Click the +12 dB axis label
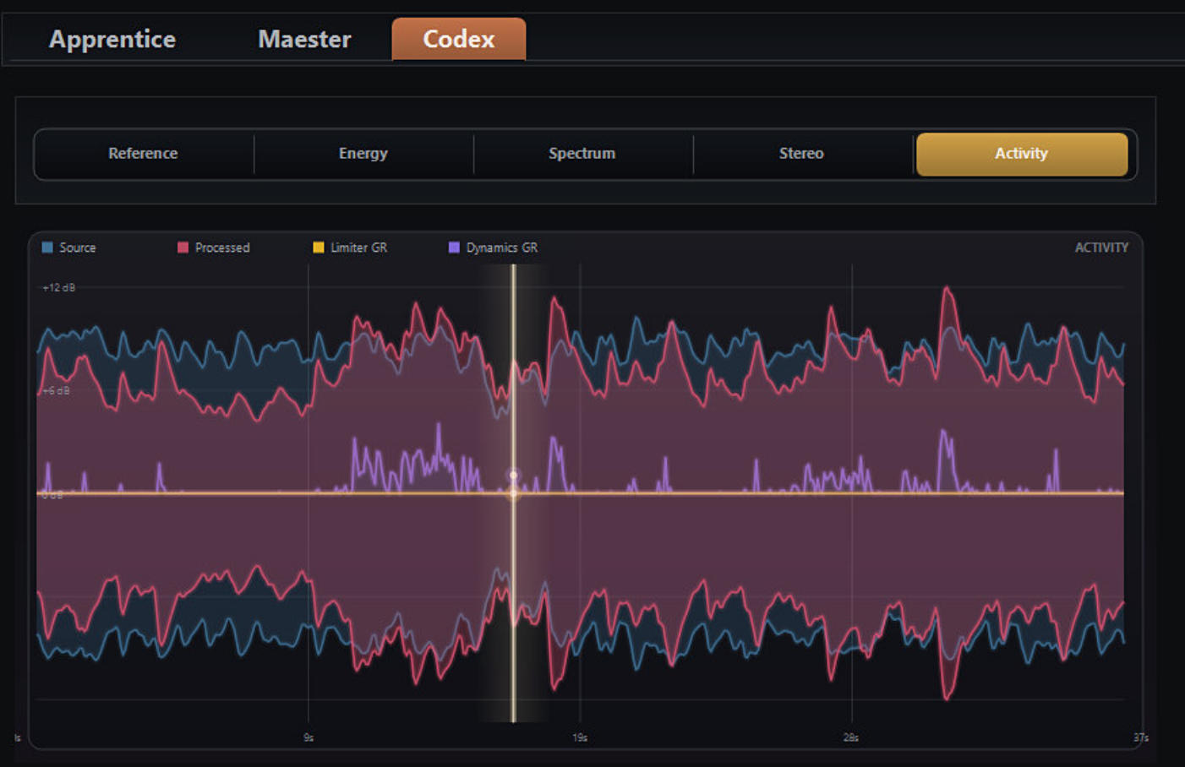 [x=59, y=288]
